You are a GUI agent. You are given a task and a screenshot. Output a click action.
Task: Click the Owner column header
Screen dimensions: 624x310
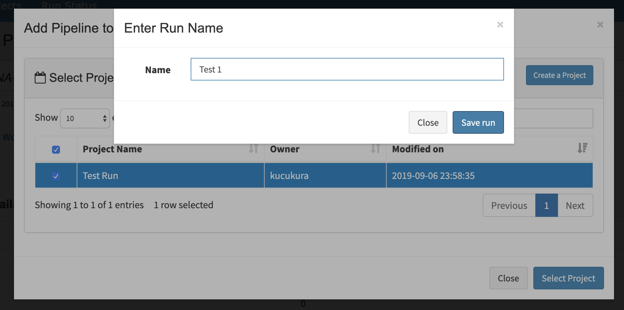[325, 149]
